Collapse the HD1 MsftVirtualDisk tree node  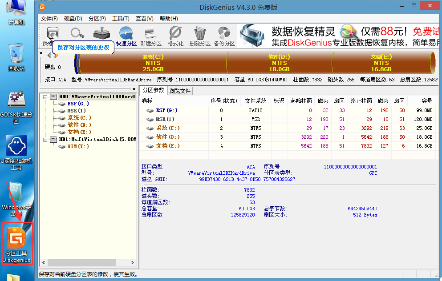[x=45, y=140]
